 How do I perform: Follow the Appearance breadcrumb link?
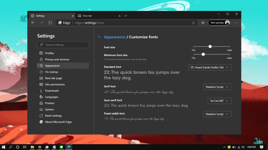click(x=115, y=37)
